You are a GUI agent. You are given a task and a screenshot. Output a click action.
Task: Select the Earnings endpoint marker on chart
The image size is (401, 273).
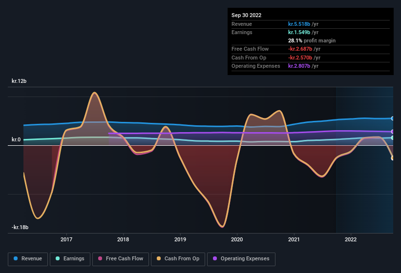click(393, 138)
